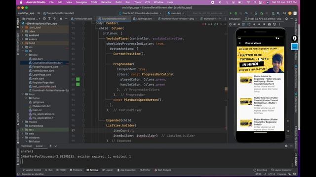Add new terminal tab with plus
The width and height of the screenshot is (316, 177).
[50, 146]
